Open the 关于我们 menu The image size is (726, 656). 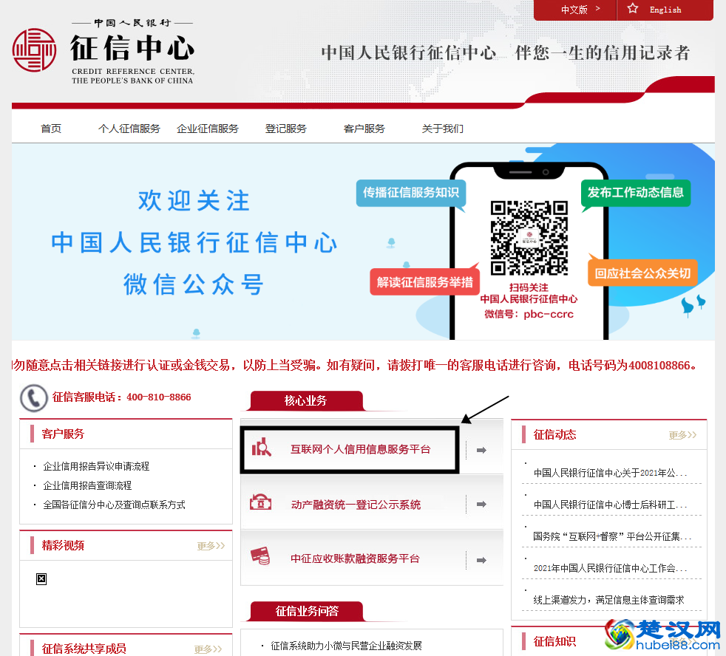[442, 129]
